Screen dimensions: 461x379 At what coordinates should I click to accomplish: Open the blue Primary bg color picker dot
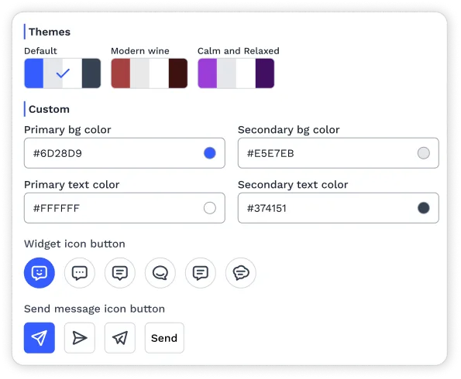point(210,153)
